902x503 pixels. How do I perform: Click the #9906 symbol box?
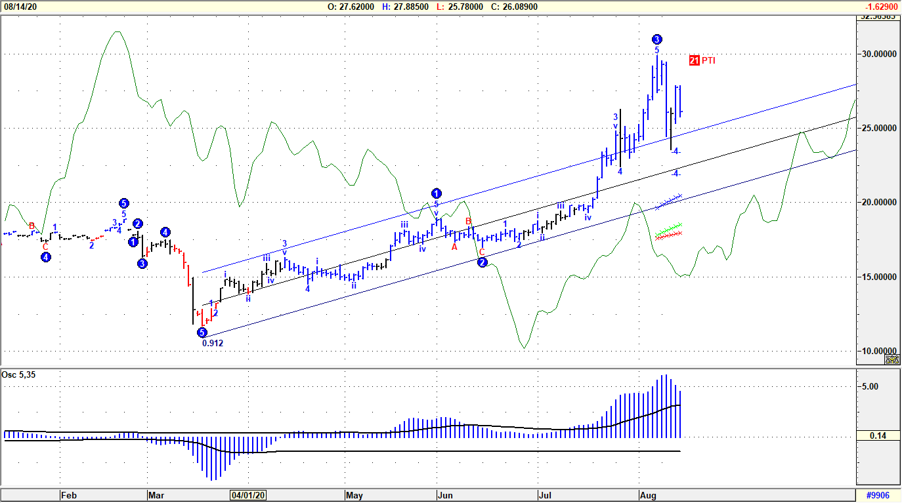878,495
